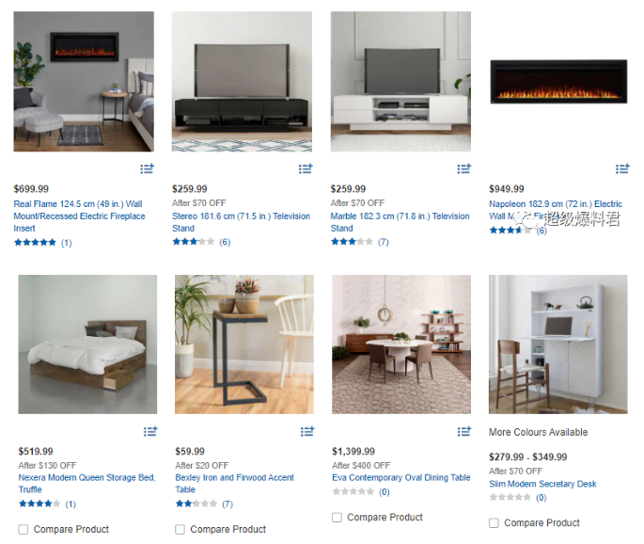Viewport: 644px width, 544px height.
Task: Click add-to-list icon for Bexley Accent Table
Action: click(x=307, y=431)
